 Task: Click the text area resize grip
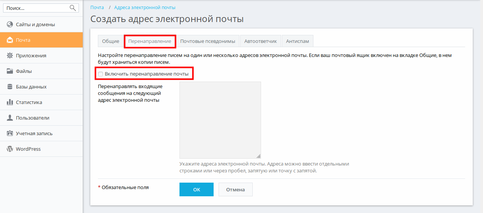pos(258,156)
